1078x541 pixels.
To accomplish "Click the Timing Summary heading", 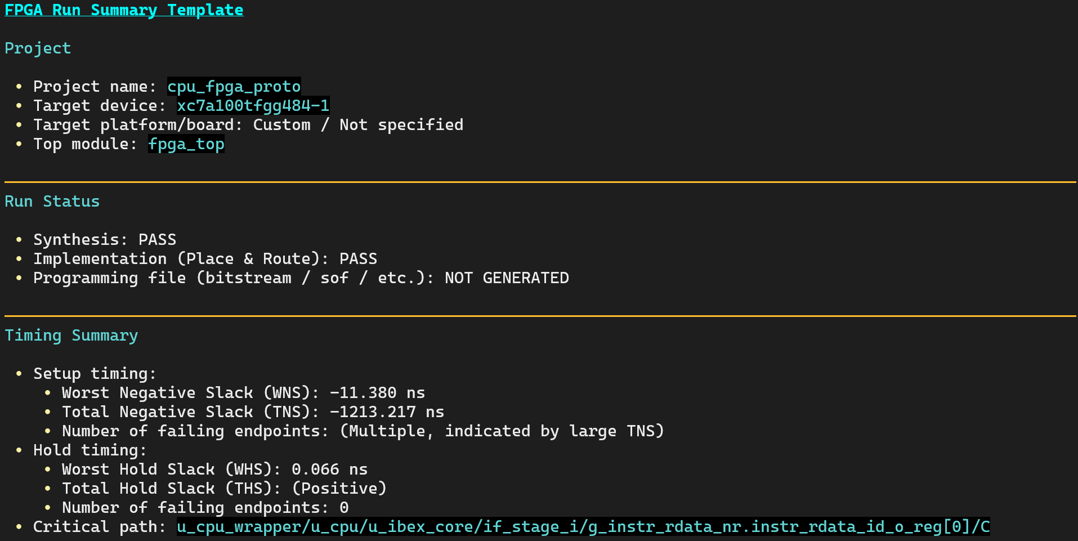I will [71, 336].
